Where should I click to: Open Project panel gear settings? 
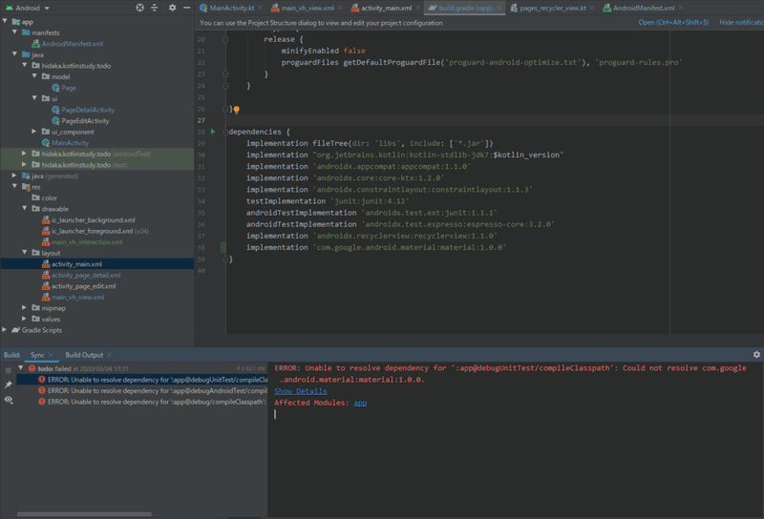pos(172,8)
